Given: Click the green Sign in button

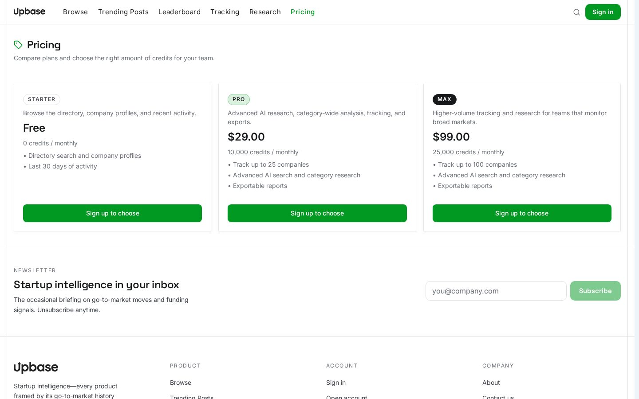Looking at the screenshot, I should 603,12.
